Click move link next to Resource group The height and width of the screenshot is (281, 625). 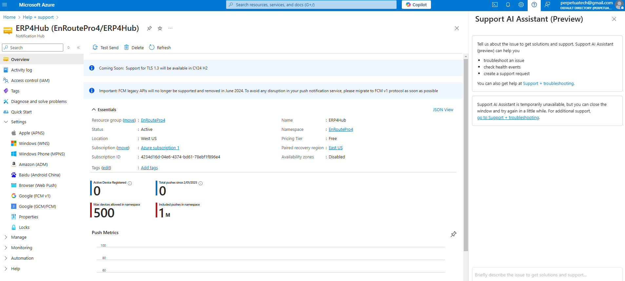pos(129,120)
